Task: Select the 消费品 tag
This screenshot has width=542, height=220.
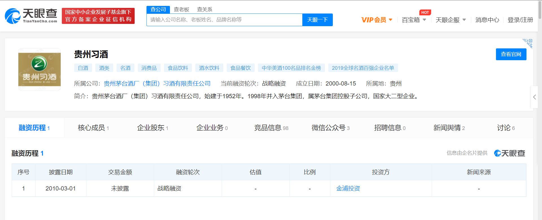Action: [149, 68]
